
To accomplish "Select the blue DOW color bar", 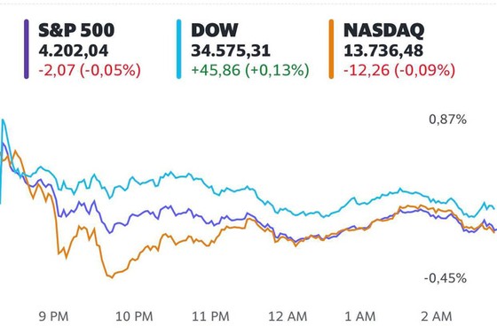I will 178,49.
